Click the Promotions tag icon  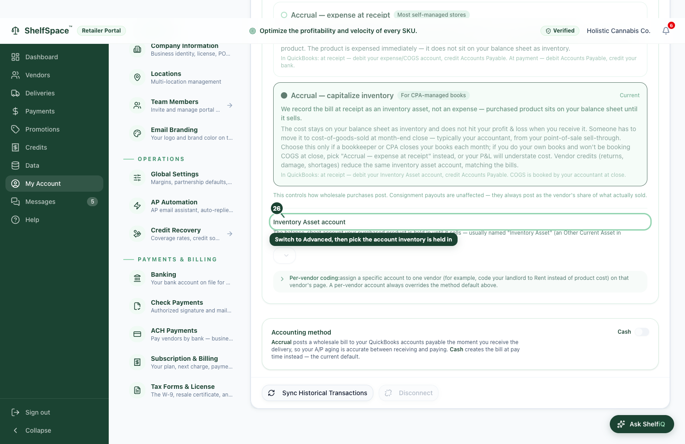pos(15,129)
